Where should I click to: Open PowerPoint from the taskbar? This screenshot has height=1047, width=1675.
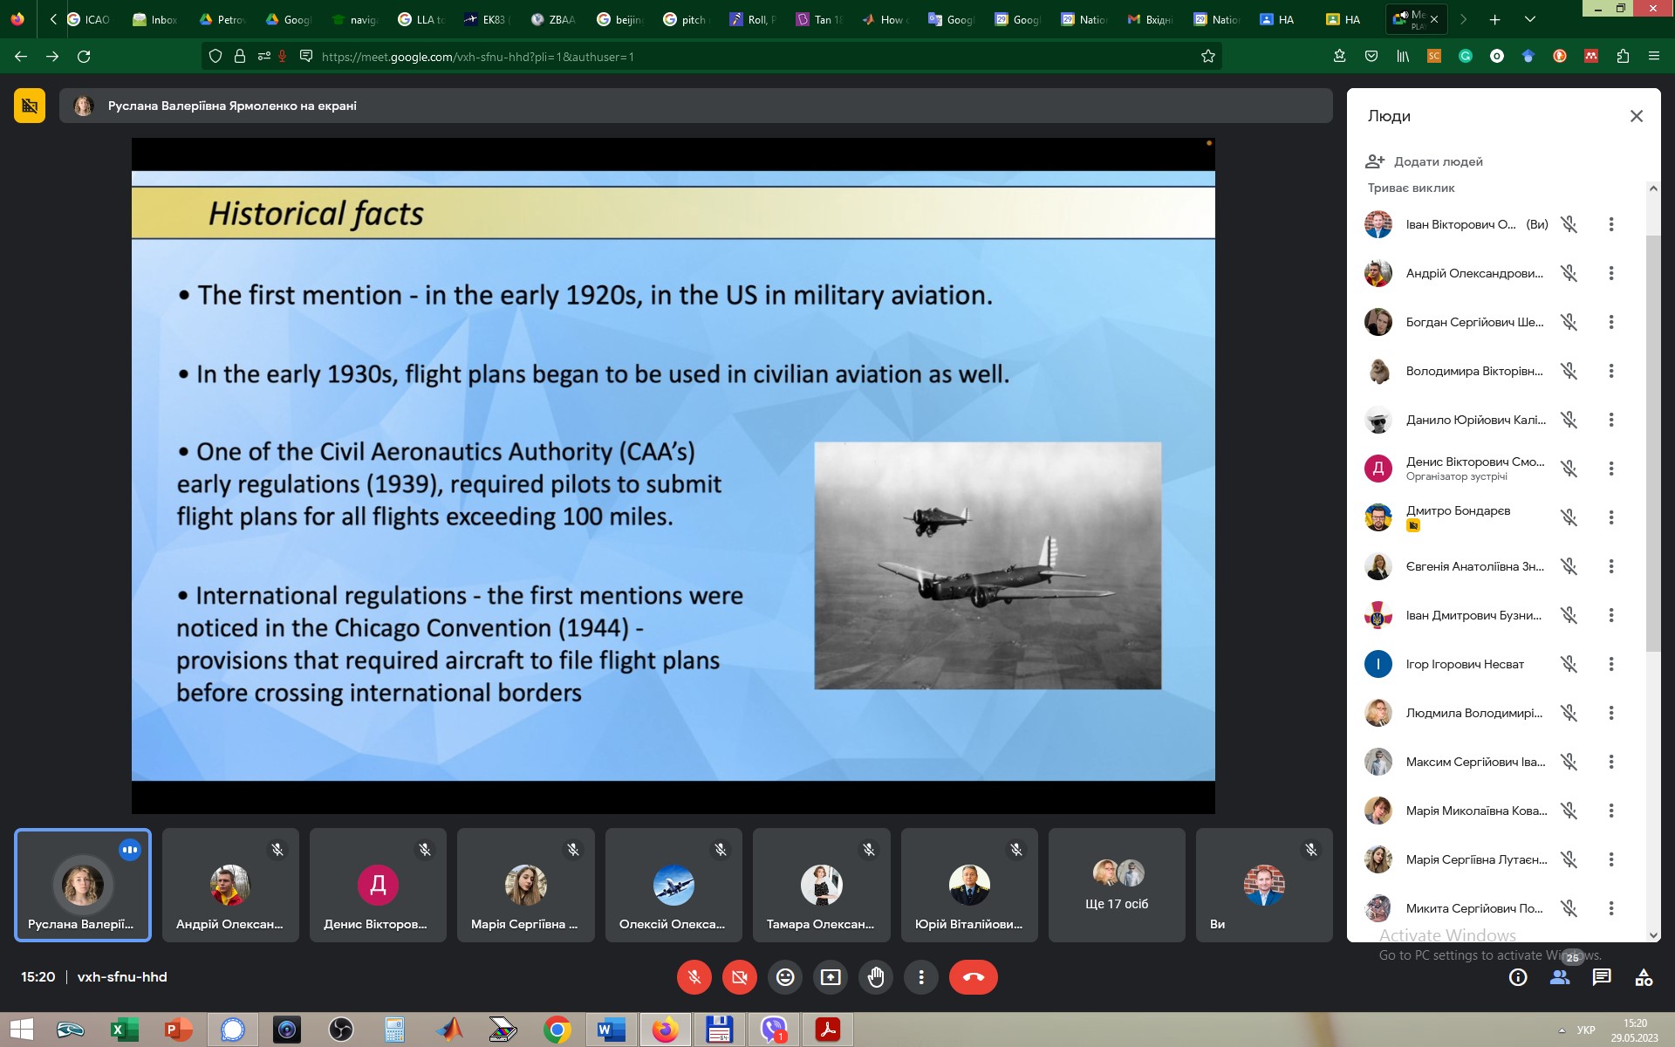click(178, 1030)
